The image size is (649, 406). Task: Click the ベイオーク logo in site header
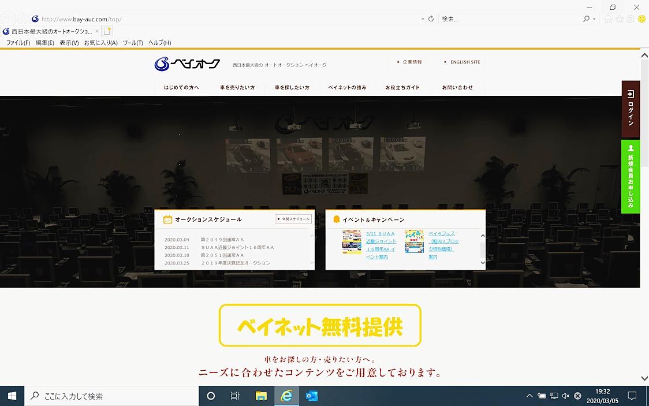click(x=187, y=64)
